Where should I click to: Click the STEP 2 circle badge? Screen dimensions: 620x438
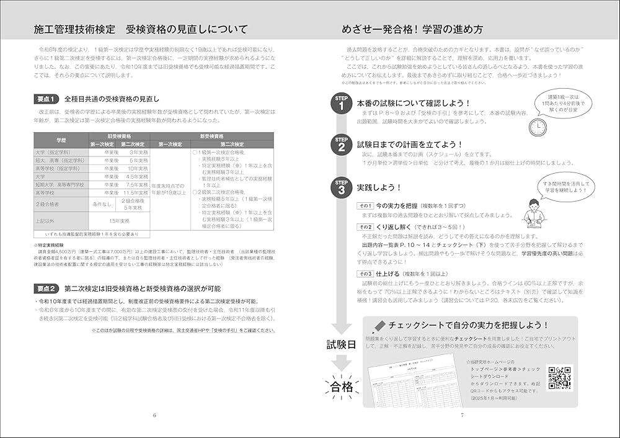(x=341, y=145)
